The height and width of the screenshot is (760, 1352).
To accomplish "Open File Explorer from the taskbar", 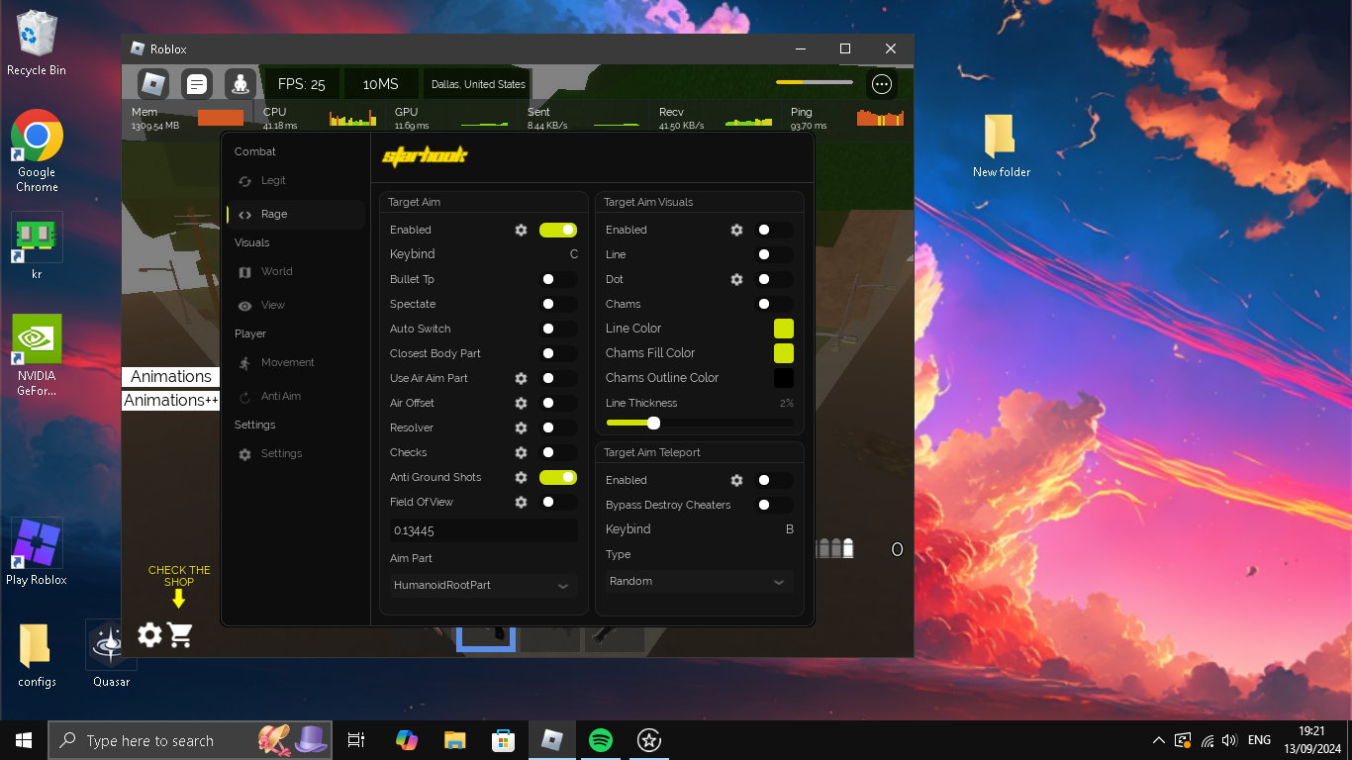I will pos(454,740).
